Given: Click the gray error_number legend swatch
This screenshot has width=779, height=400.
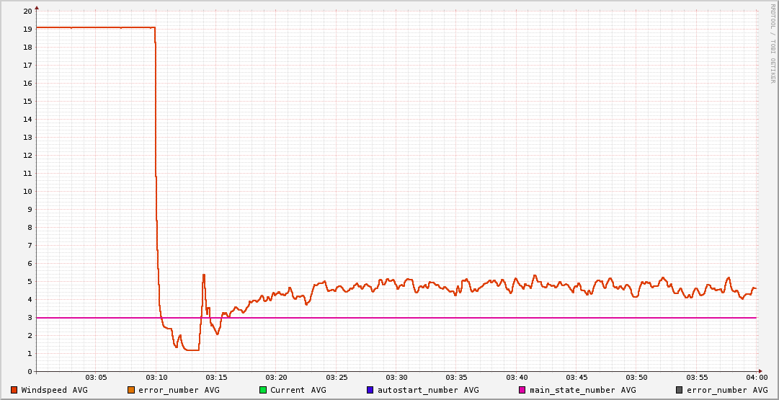Looking at the screenshot, I should [x=679, y=390].
